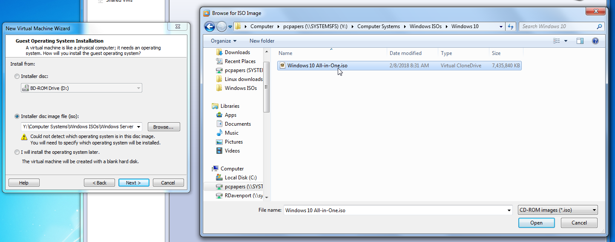Choose install operating system later option
Screen dimensions: 615x242
coord(17,152)
